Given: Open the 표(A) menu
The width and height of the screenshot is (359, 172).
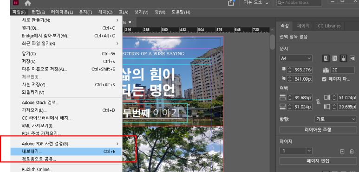Looking at the screenshot, I should (x=123, y=12).
